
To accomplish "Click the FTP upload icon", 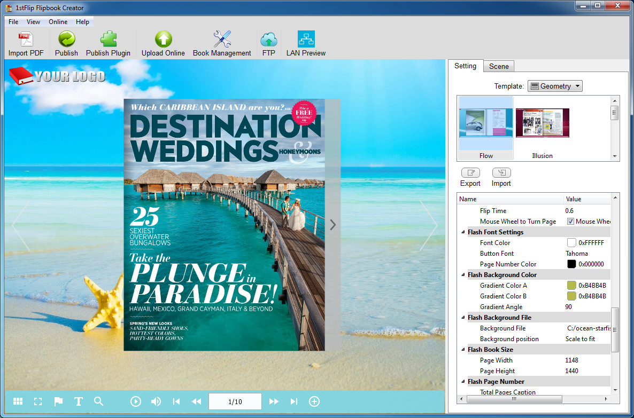I will (268, 40).
